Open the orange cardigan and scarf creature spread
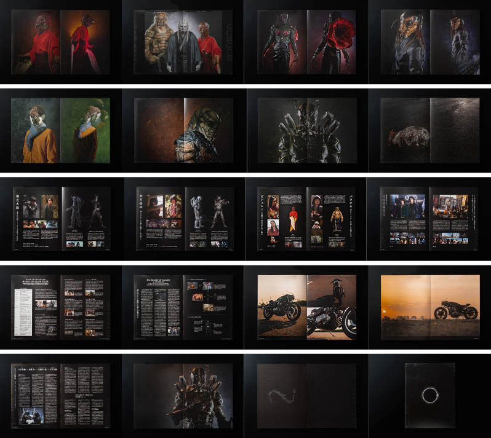Viewport: 491px width, 438px height. [x=60, y=130]
